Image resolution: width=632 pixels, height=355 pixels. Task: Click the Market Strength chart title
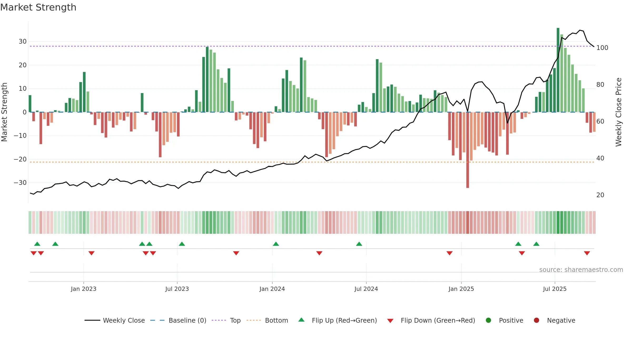(x=38, y=7)
